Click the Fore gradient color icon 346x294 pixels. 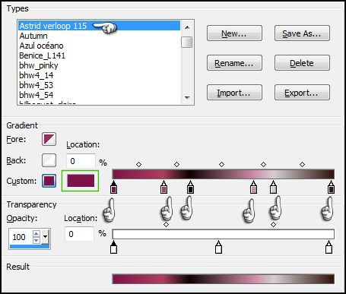[x=49, y=139]
